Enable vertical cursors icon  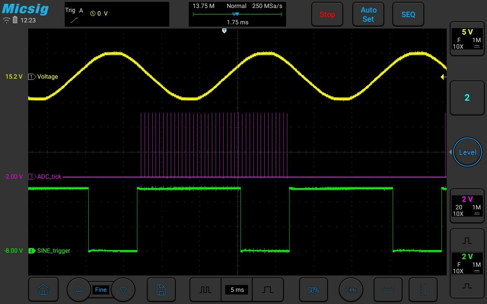[x=423, y=290]
